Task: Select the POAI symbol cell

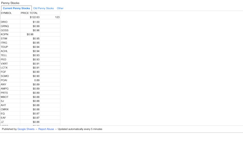Action: 10,80
